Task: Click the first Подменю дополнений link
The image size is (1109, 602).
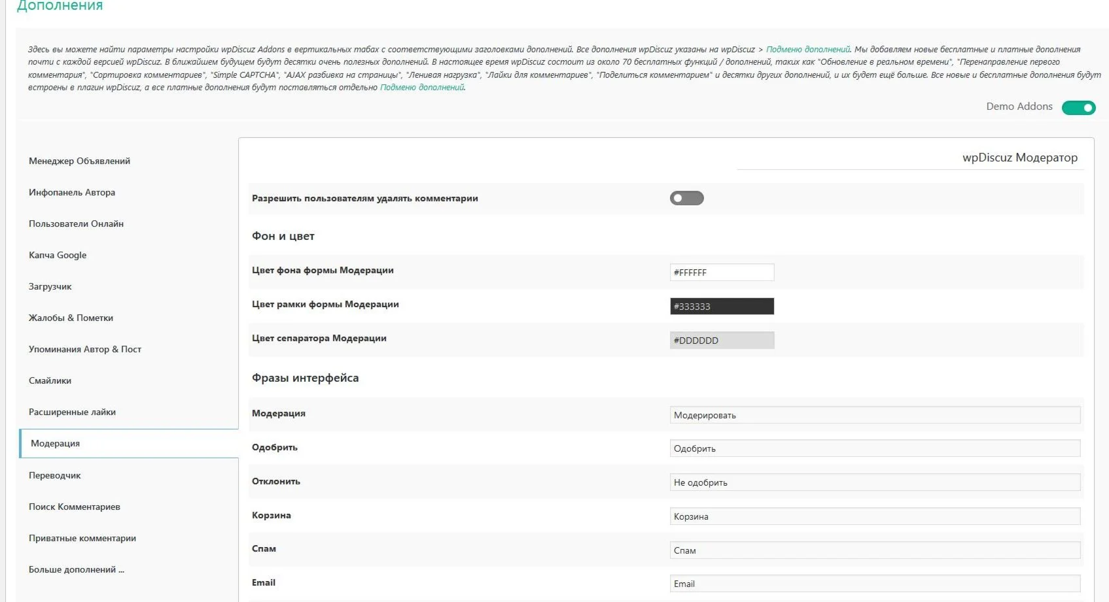Action: click(x=807, y=50)
